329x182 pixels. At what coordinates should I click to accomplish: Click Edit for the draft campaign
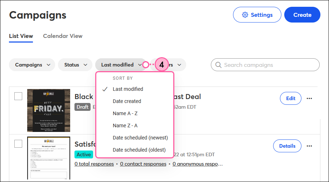(291, 98)
